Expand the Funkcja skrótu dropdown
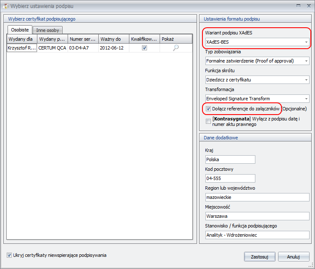Screen dimensions: 315x269 click(257, 80)
